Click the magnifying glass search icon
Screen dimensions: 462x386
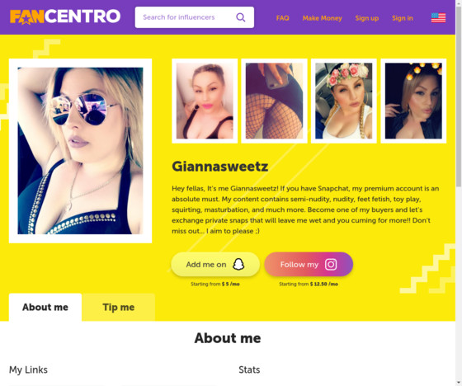pyautogui.click(x=241, y=17)
